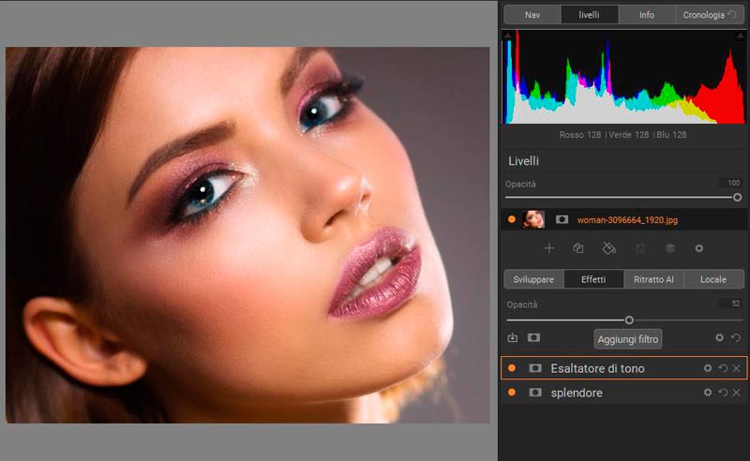Switch to the Ritratto AI tab
The image size is (750, 461).
(654, 279)
